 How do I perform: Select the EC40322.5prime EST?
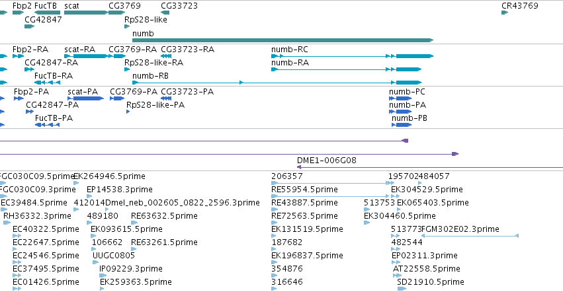click(x=17, y=236)
